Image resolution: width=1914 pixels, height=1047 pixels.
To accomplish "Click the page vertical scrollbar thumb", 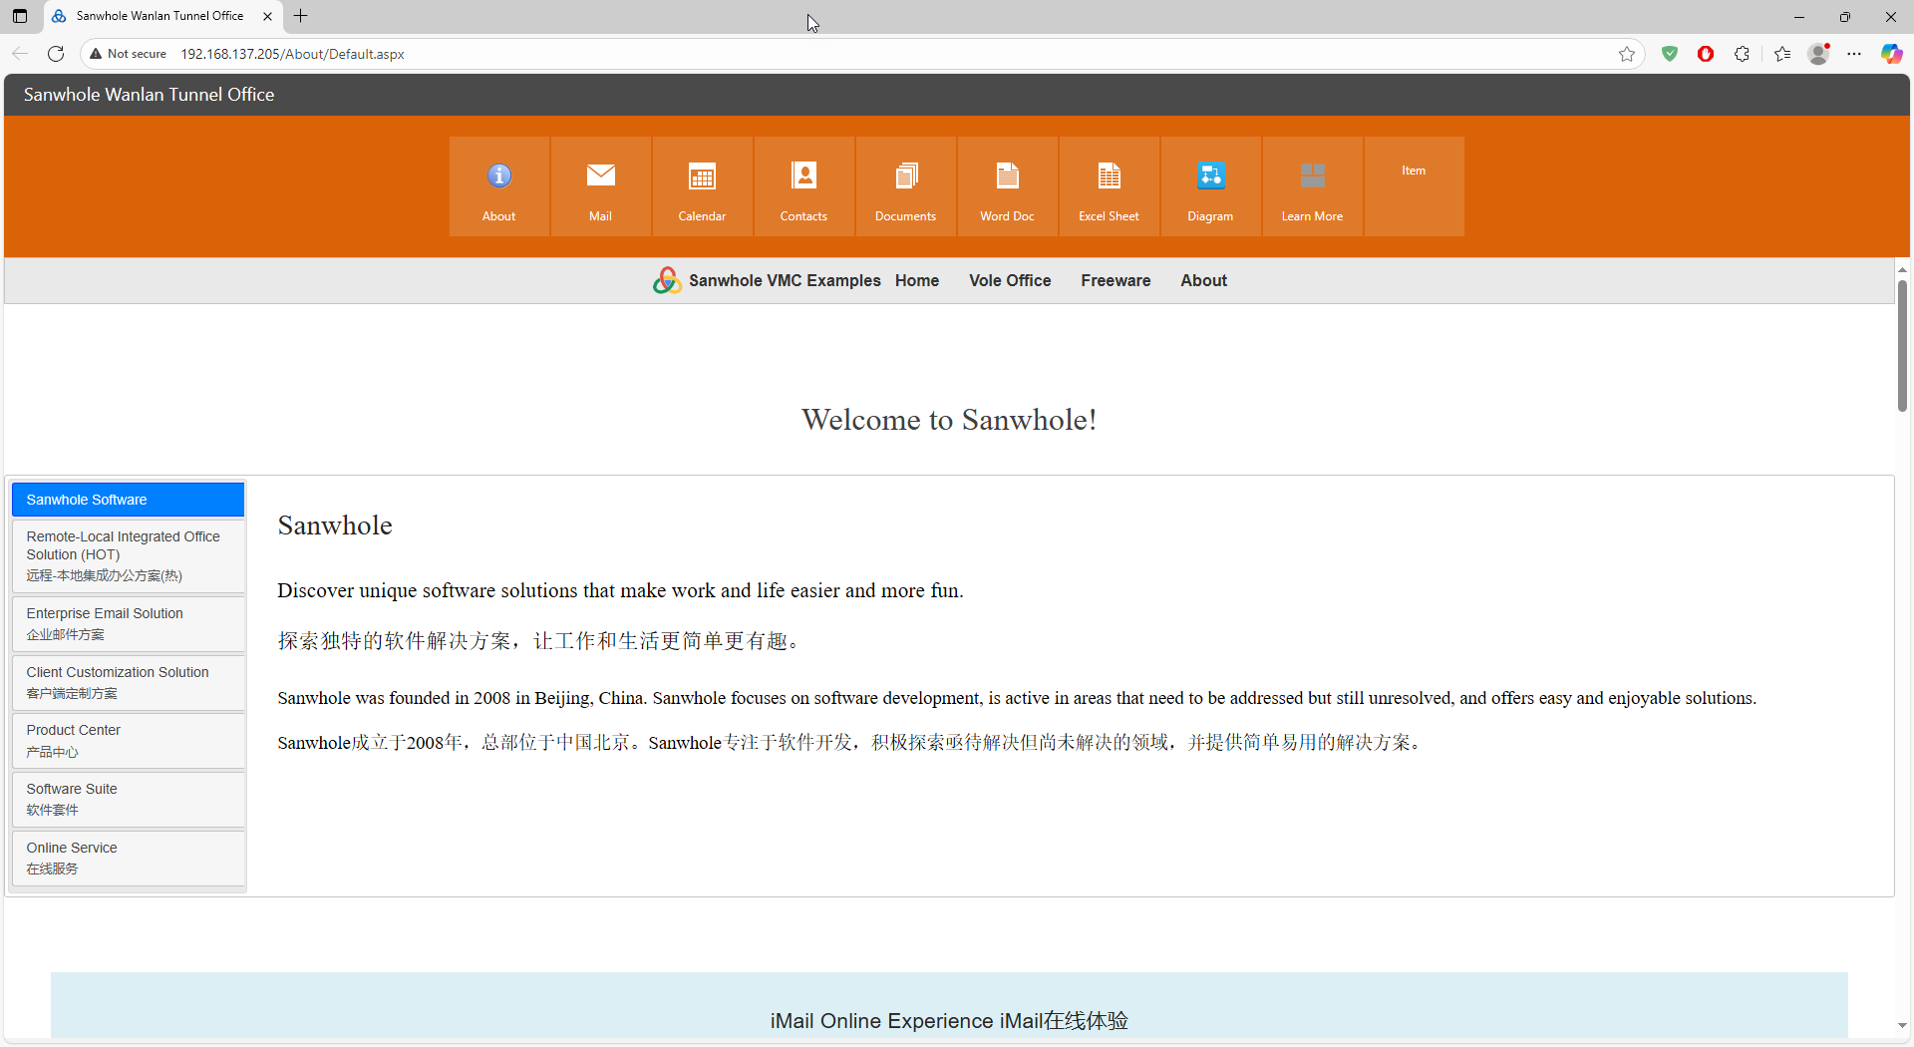I will (1902, 344).
